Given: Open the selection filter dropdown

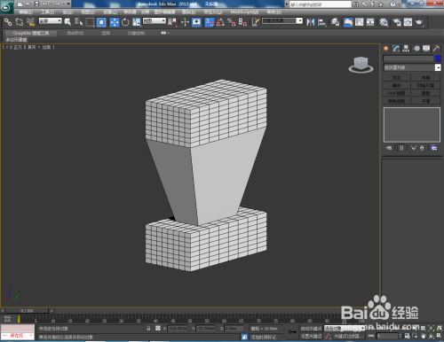Looking at the screenshot, I should (x=51, y=20).
